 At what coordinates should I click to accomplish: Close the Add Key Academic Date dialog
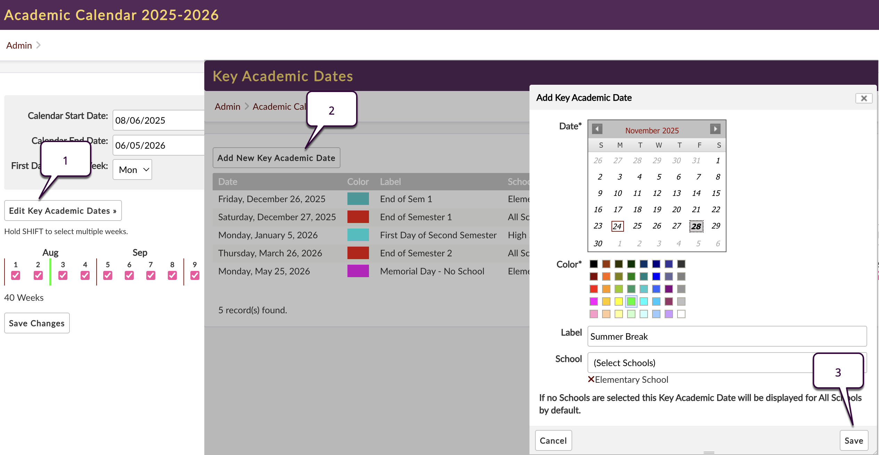[x=864, y=98]
